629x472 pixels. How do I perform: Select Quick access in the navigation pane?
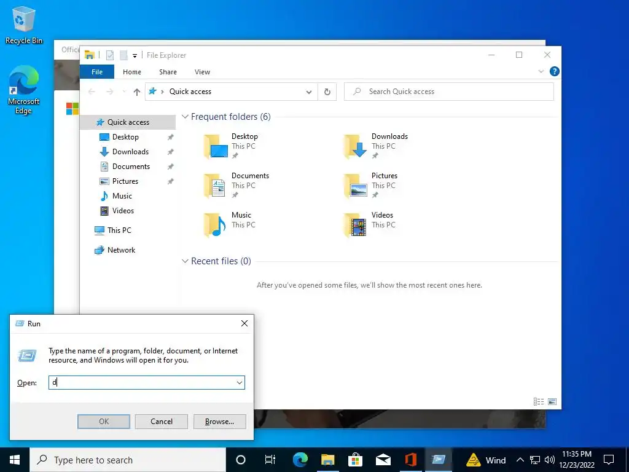128,122
